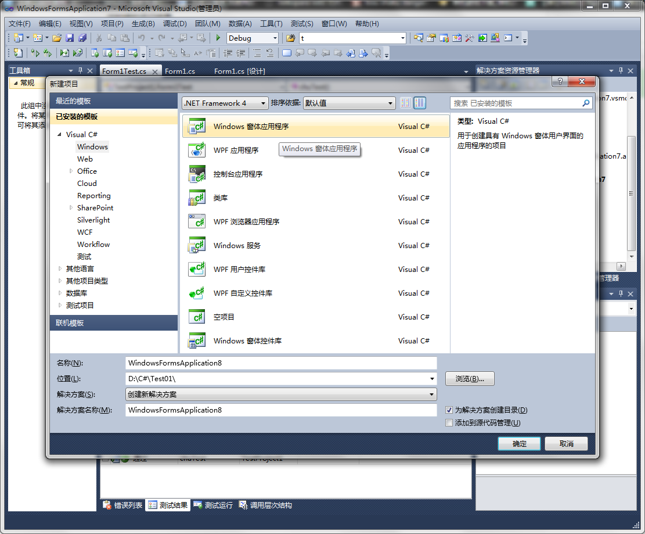Select the 联机模板 section header
The image size is (645, 534).
point(114,323)
